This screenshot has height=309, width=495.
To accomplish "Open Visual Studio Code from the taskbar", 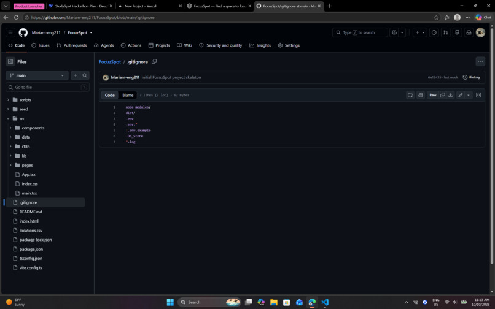I will tap(325, 302).
